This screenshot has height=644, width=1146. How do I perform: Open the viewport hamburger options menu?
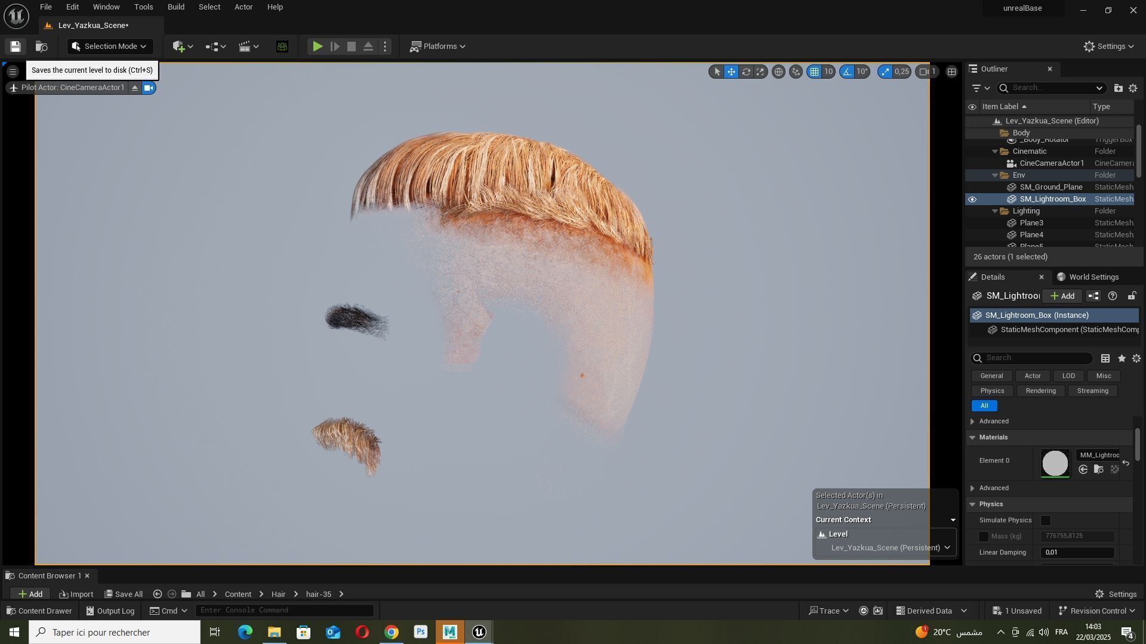coord(13,72)
